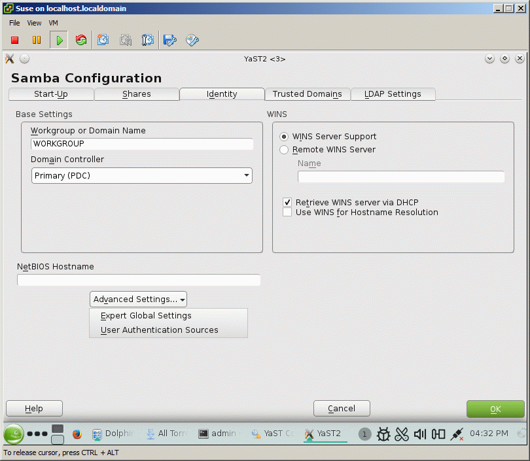The height and width of the screenshot is (461, 530).
Task: Open the openSUSE start menu
Action: [x=14, y=434]
